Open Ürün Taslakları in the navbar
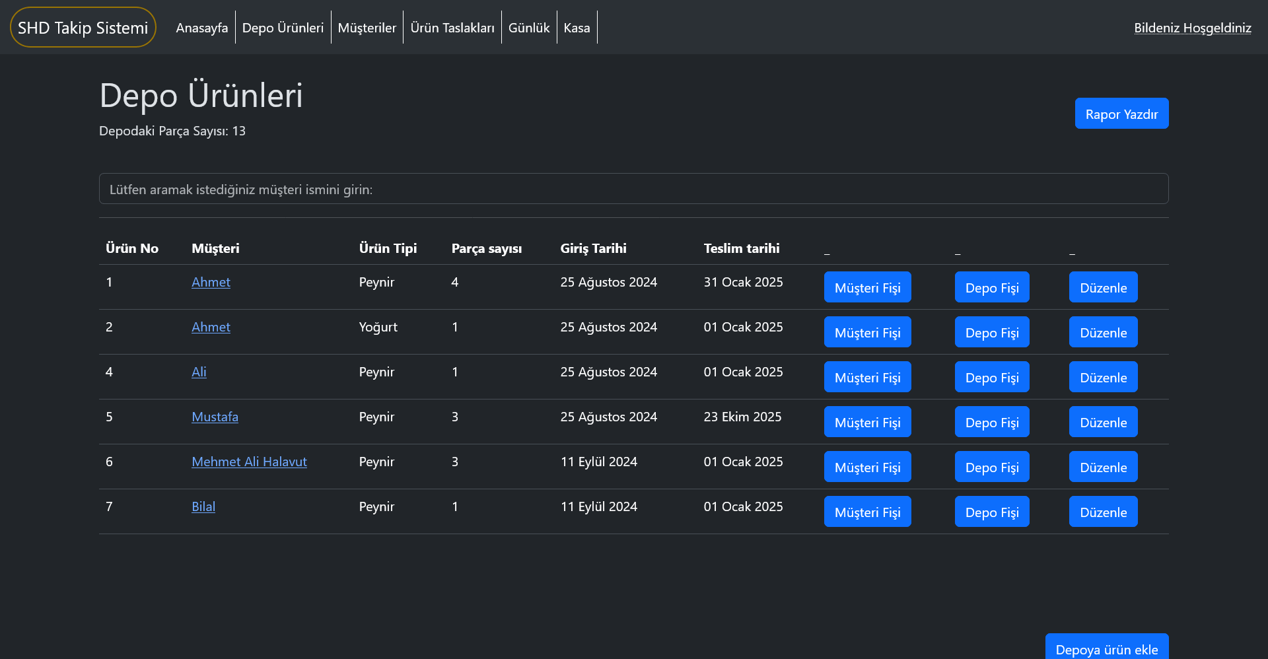Image resolution: width=1268 pixels, height=659 pixels. click(452, 28)
